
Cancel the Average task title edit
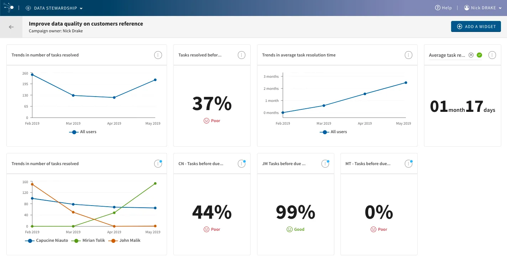[471, 55]
